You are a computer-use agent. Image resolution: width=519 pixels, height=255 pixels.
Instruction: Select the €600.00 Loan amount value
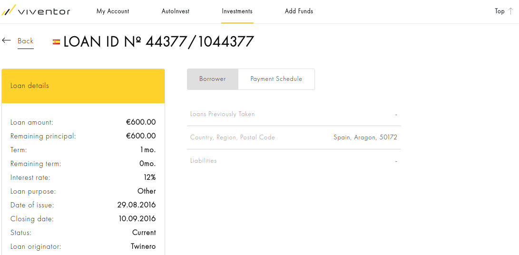[141, 122]
